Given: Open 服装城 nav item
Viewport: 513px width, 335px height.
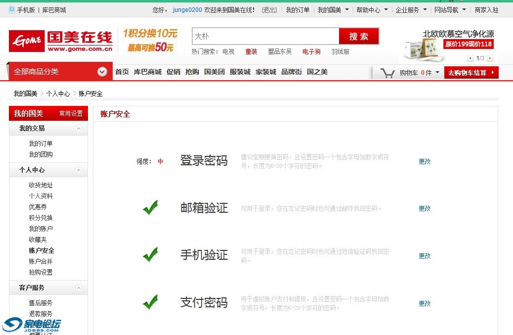Looking at the screenshot, I should coord(240,72).
